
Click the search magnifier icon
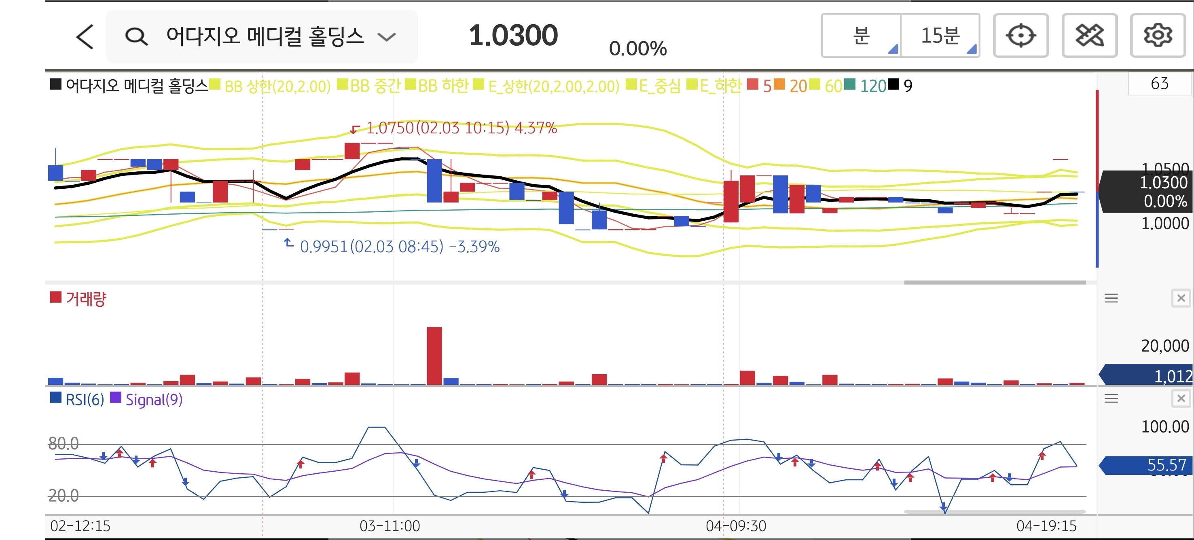tap(136, 37)
